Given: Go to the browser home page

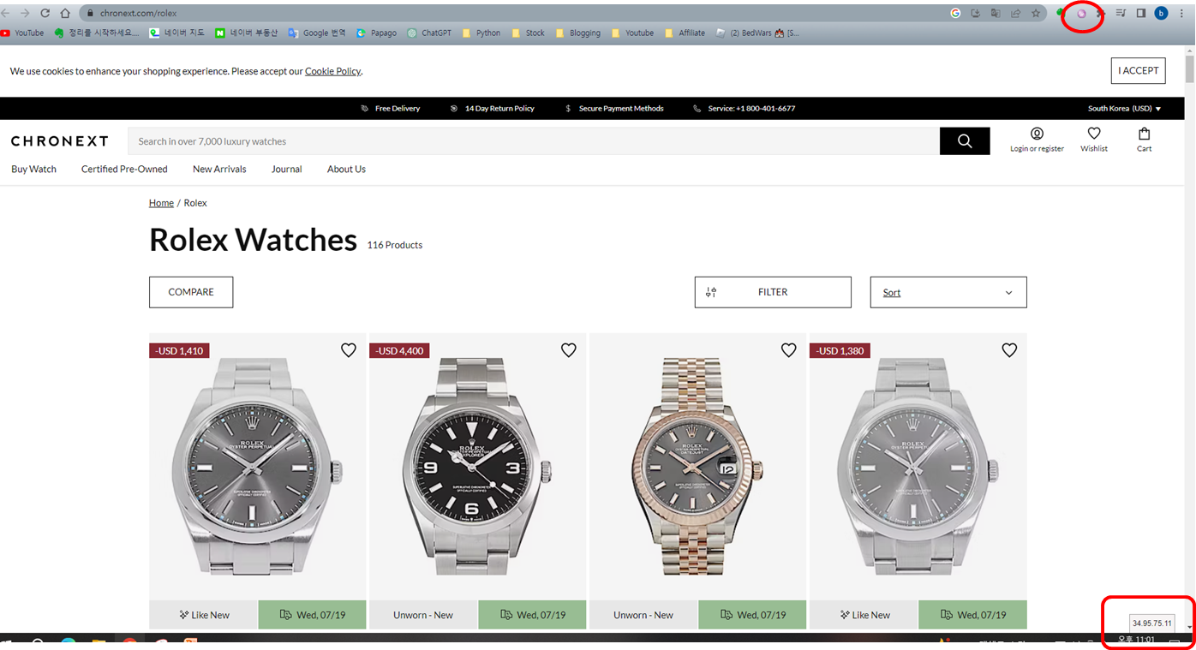Looking at the screenshot, I should pyautogui.click(x=65, y=14).
